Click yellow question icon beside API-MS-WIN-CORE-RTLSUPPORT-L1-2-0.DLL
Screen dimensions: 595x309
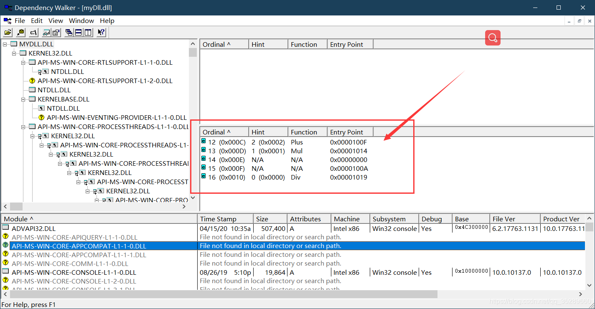[32, 81]
